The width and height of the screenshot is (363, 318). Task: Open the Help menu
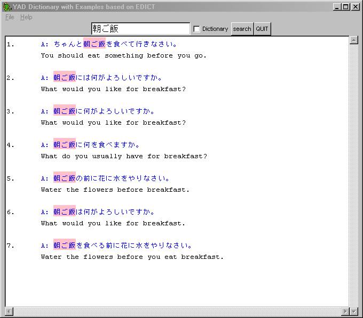pos(26,17)
